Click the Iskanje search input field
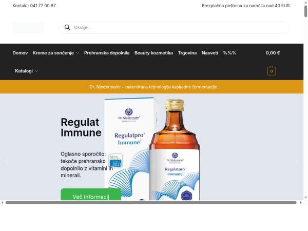This screenshot has width=308, height=231. point(175,27)
